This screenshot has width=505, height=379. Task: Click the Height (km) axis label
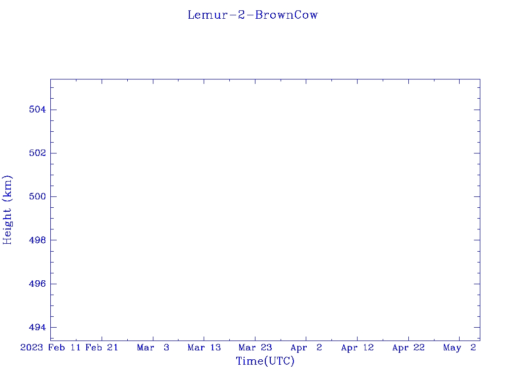[x=7, y=210]
